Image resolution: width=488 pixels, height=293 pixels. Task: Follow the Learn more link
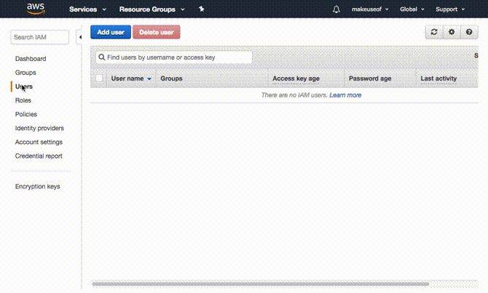tap(345, 95)
